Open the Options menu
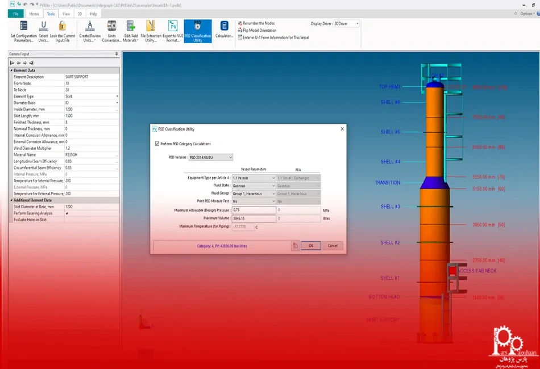This screenshot has width=540, height=369. (527, 14)
